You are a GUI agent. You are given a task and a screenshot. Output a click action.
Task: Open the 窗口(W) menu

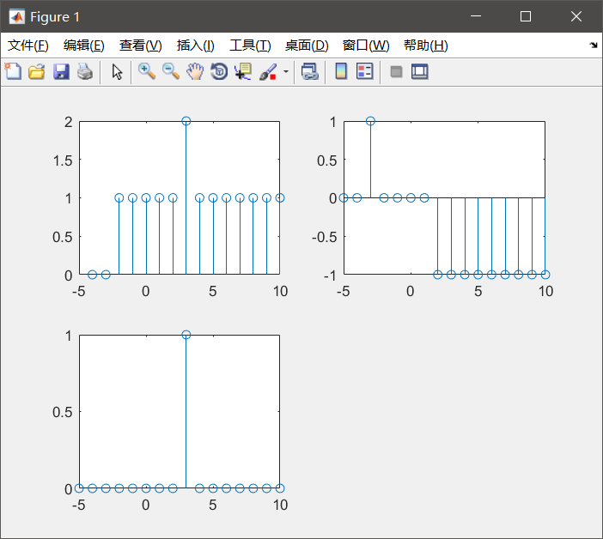pos(366,45)
